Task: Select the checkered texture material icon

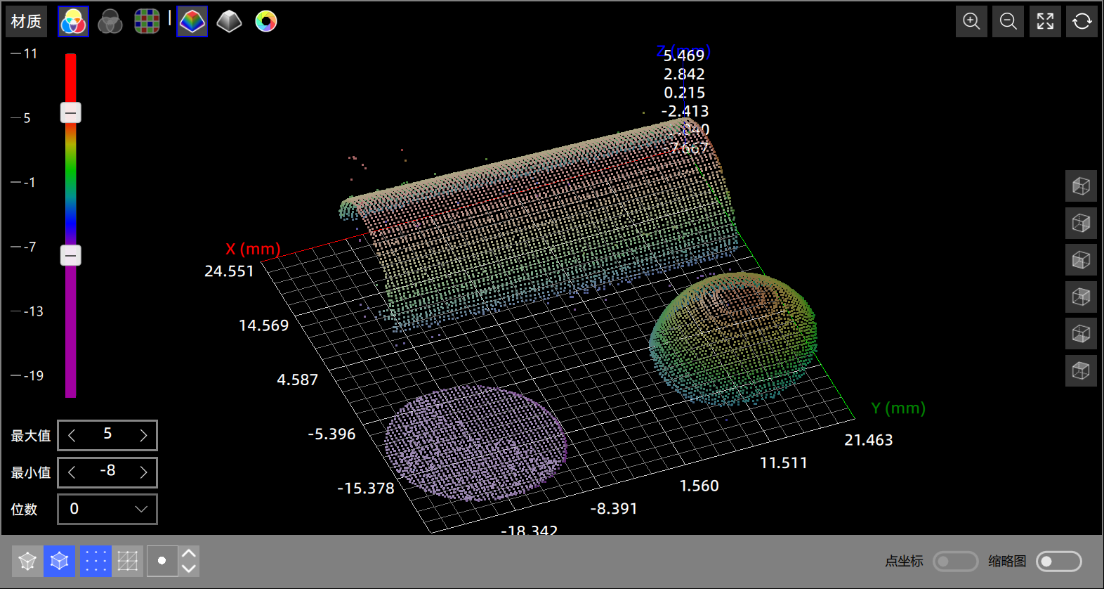Action: 147,22
